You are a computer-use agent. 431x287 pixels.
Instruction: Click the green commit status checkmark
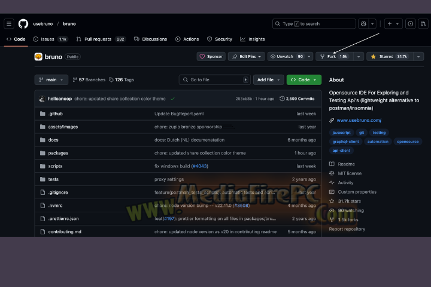pyautogui.click(x=172, y=99)
